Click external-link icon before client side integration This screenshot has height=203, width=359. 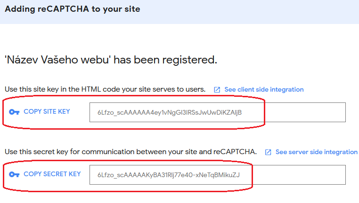tap(217, 90)
